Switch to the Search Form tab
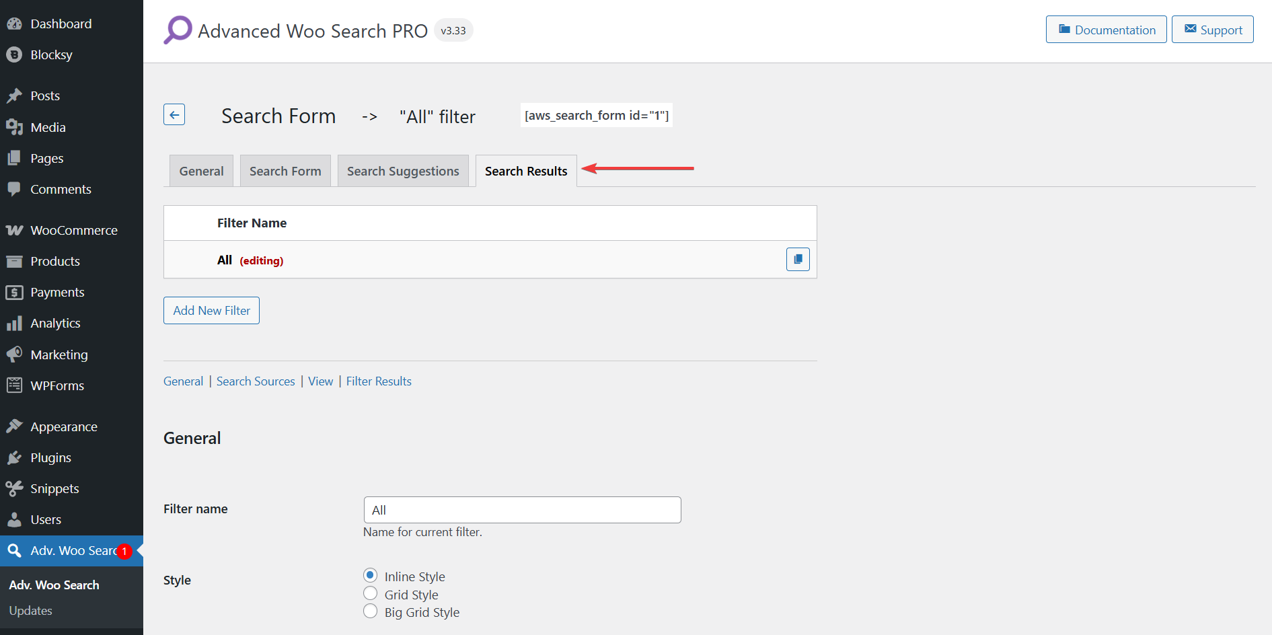Image resolution: width=1272 pixels, height=635 pixels. (285, 171)
